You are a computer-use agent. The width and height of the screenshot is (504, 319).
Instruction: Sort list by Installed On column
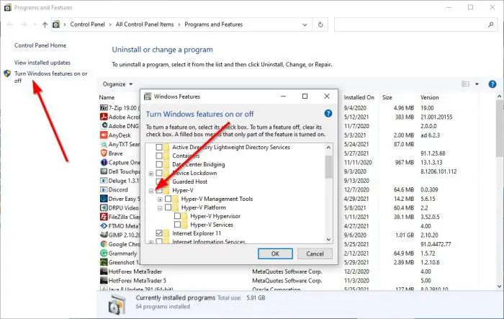click(359, 97)
